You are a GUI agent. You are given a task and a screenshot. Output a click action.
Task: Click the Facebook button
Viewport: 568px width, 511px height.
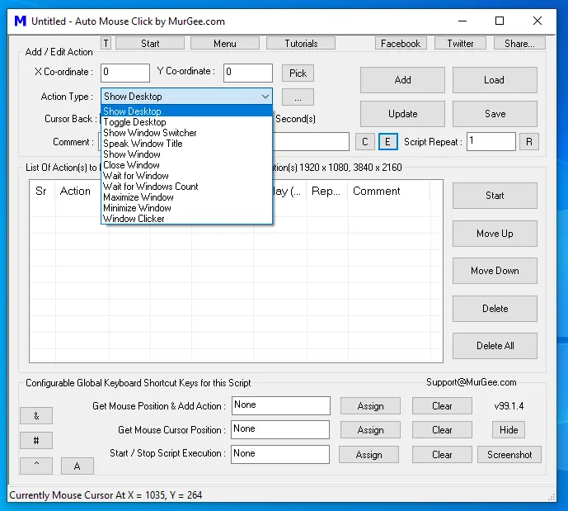(401, 43)
